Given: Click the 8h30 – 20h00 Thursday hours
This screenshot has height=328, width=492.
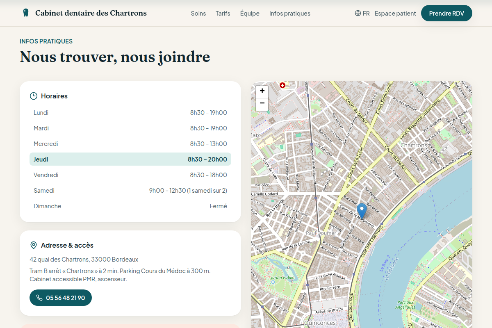Looking at the screenshot, I should (207, 159).
